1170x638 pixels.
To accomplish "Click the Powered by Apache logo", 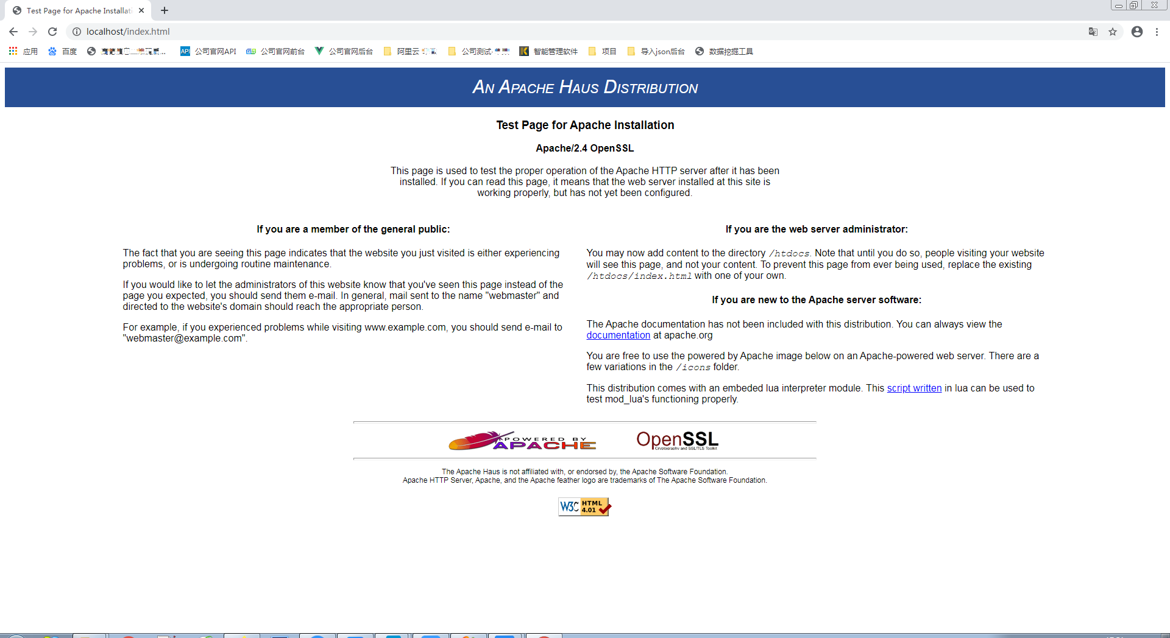I will pyautogui.click(x=522, y=441).
